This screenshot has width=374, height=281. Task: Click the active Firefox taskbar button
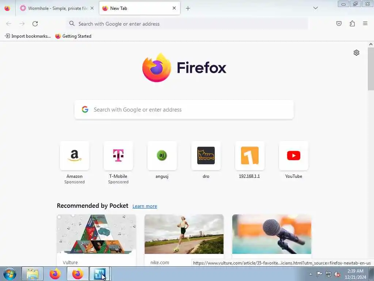[78, 274]
